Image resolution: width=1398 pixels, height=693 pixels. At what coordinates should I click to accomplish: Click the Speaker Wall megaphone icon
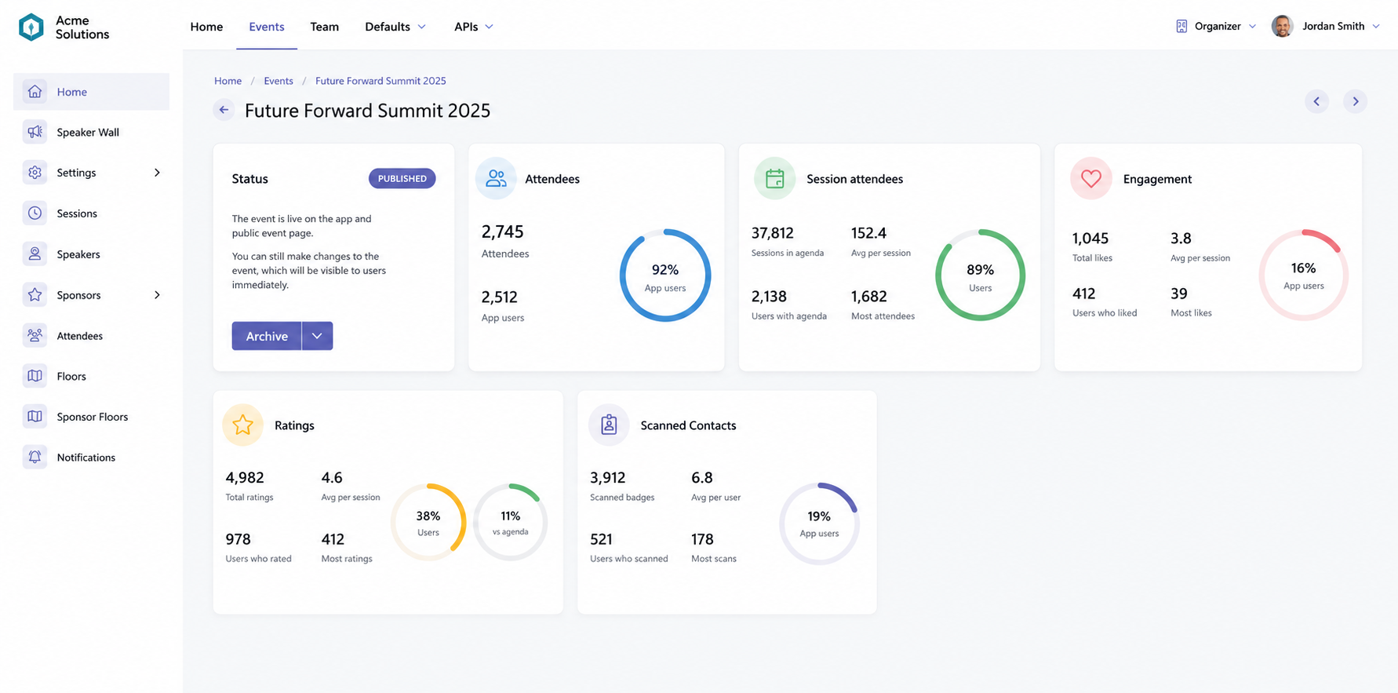(35, 132)
